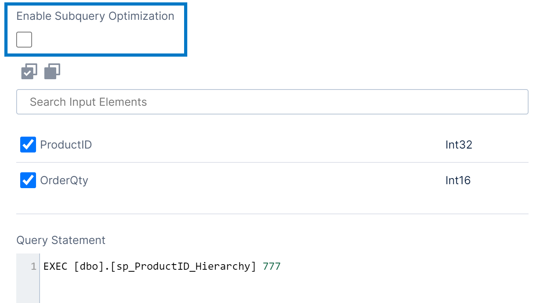Click the Enable Subquery Optimization label

click(95, 16)
